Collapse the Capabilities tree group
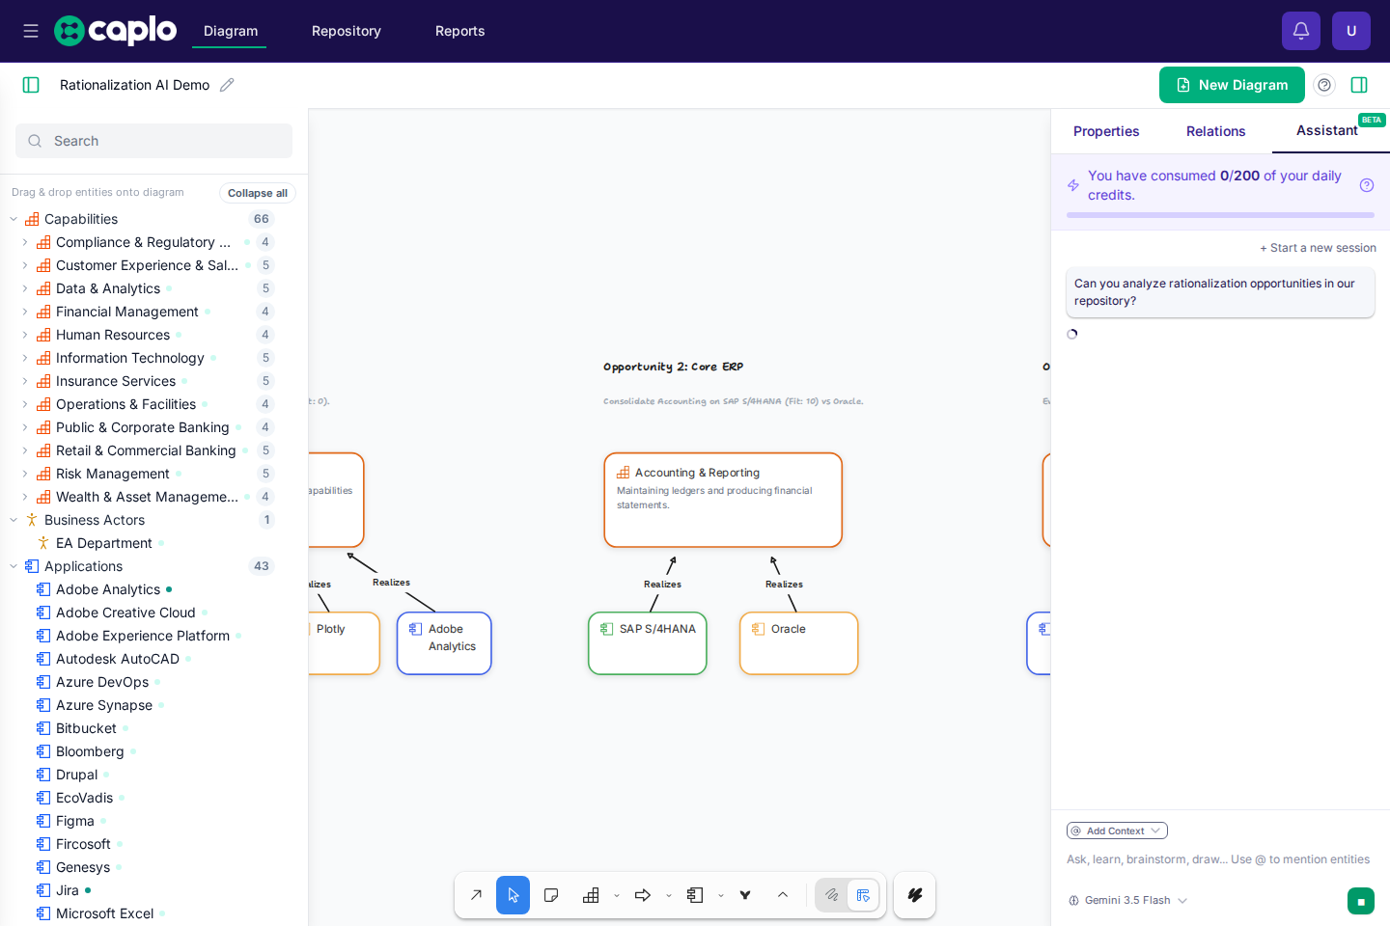Viewport: 1390px width, 926px height. point(14,219)
